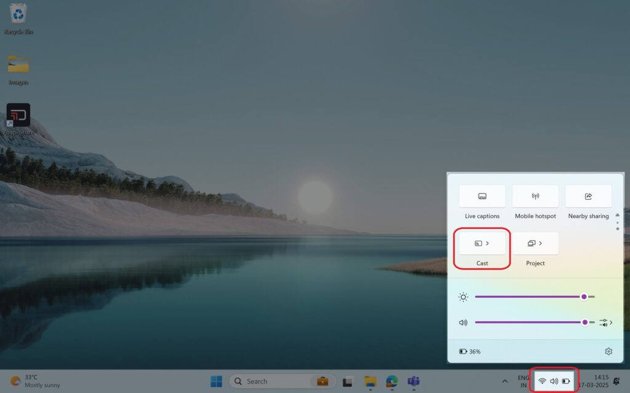This screenshot has width=630, height=393.
Task: Open the Windows Start button
Action: [x=216, y=381]
